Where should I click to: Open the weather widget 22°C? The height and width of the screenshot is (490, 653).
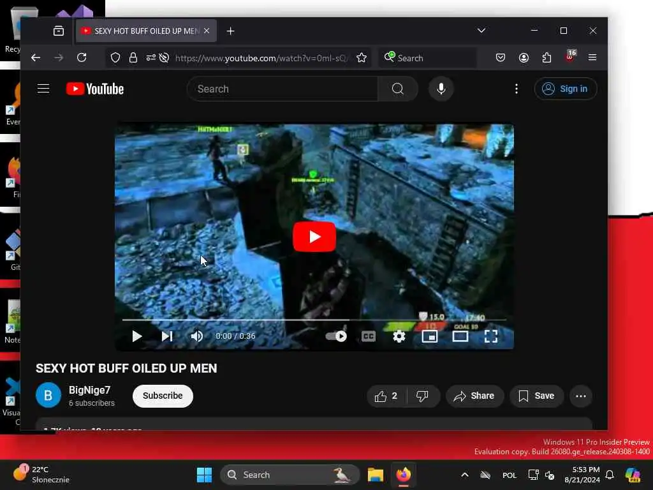[41, 475]
